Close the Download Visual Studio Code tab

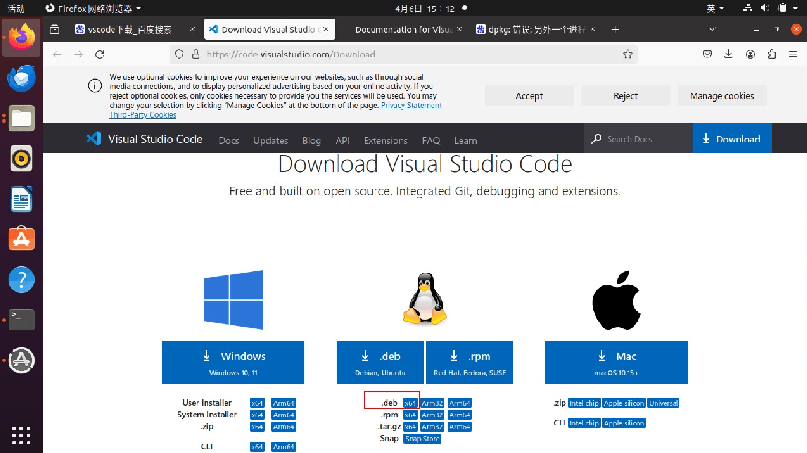tap(326, 29)
